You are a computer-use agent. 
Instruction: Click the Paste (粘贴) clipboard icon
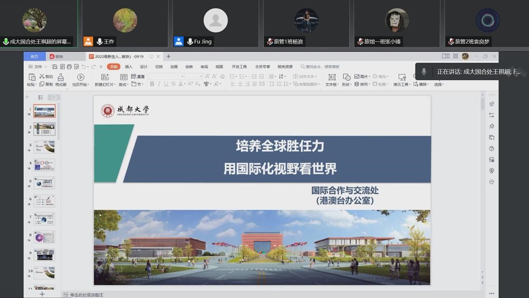pyautogui.click(x=32, y=77)
